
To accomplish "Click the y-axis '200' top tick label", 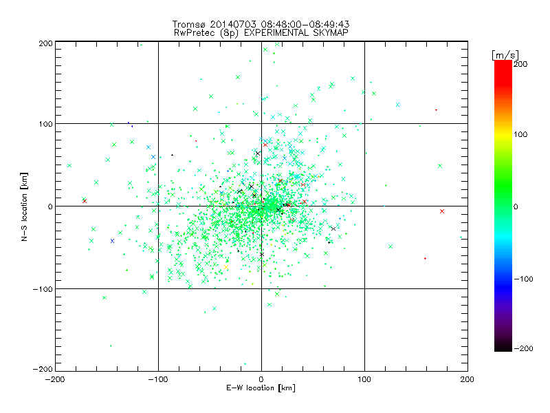I will (45, 43).
